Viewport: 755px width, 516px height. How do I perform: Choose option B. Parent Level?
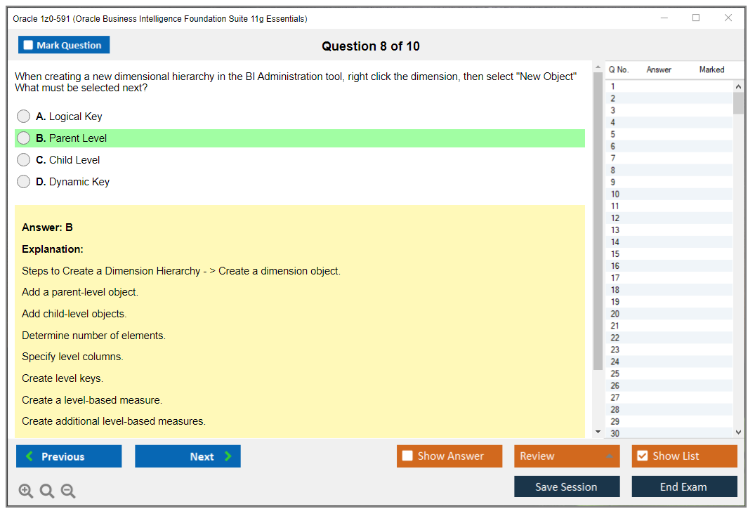tap(24, 138)
